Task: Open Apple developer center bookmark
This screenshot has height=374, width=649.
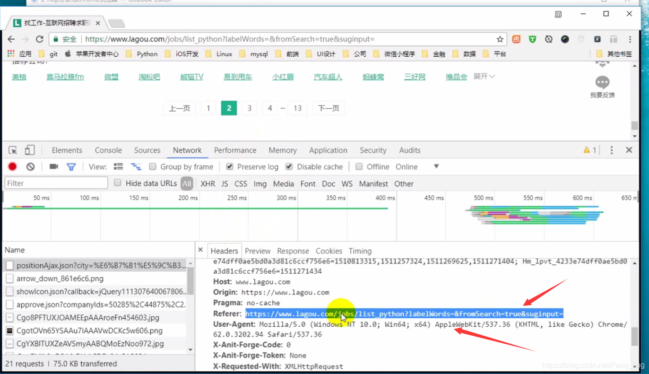Action: [x=92, y=54]
